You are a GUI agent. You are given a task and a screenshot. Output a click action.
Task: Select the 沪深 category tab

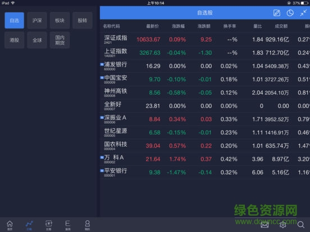coord(37,20)
